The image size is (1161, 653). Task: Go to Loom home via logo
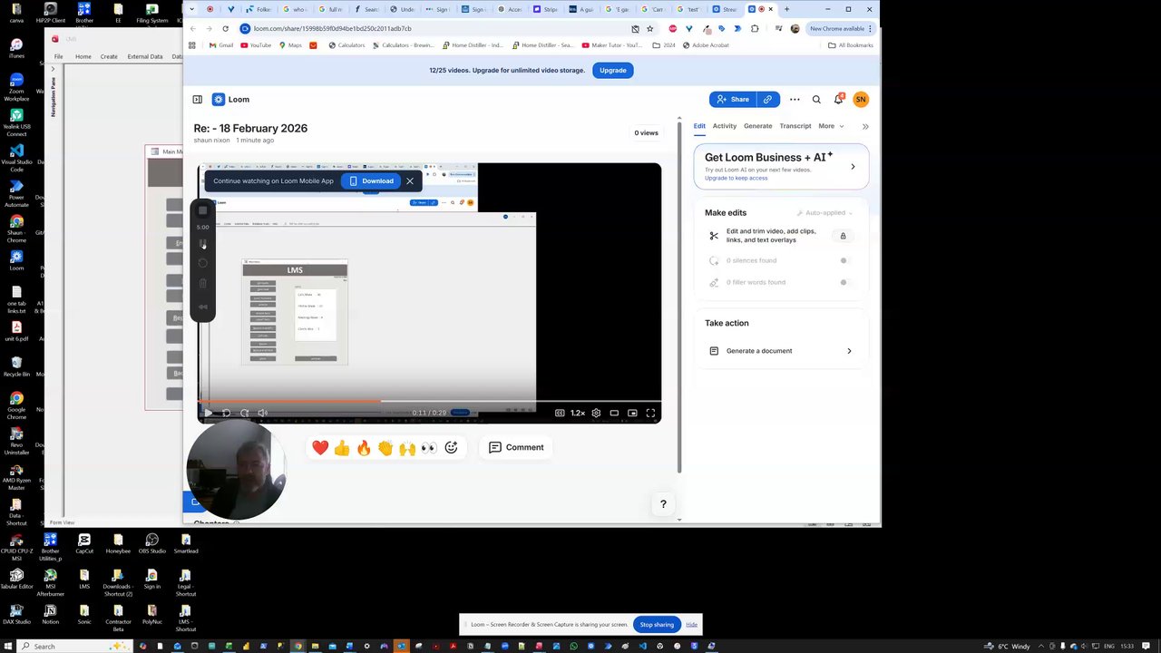pyautogui.click(x=230, y=100)
